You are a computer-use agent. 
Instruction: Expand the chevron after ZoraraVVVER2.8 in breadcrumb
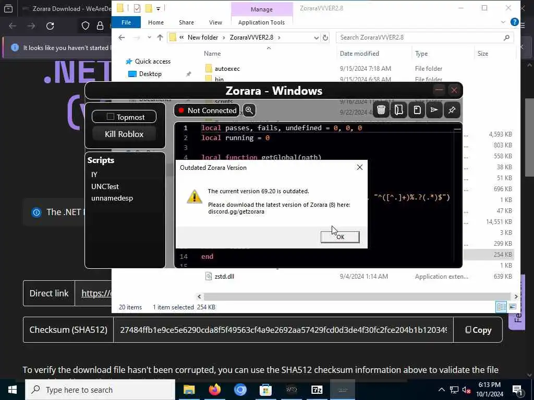(x=279, y=37)
